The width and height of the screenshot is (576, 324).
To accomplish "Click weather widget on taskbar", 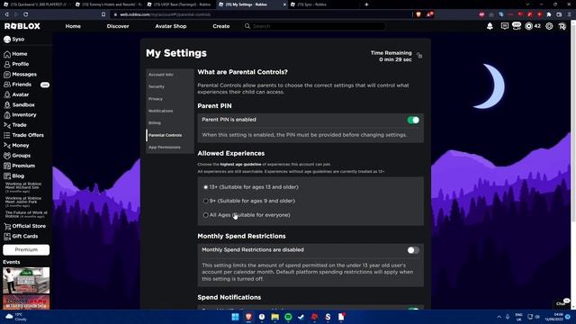I will pyautogui.click(x=16, y=317).
